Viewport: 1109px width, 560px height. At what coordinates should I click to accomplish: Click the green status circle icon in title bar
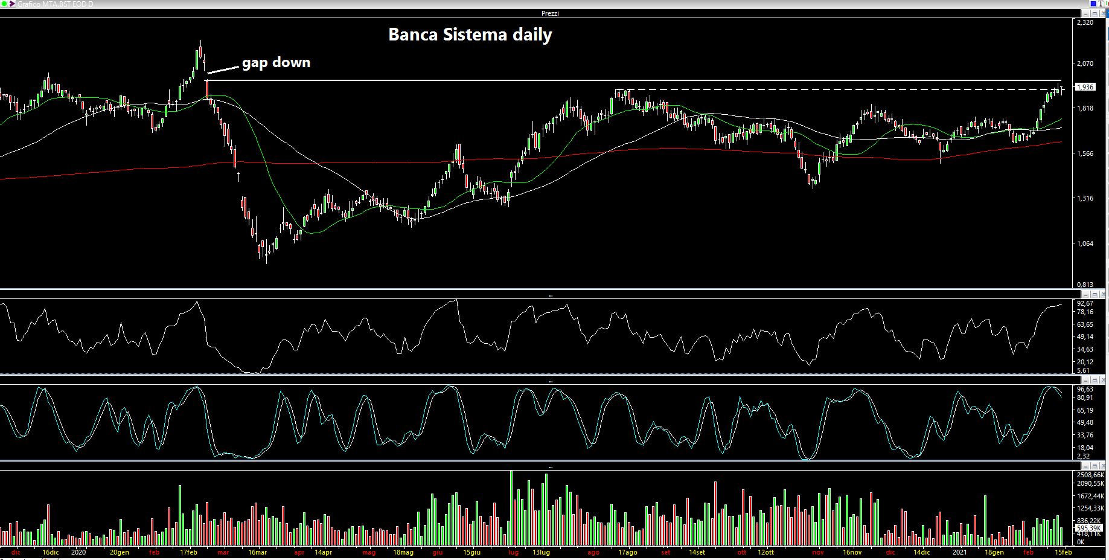(x=3, y=4)
